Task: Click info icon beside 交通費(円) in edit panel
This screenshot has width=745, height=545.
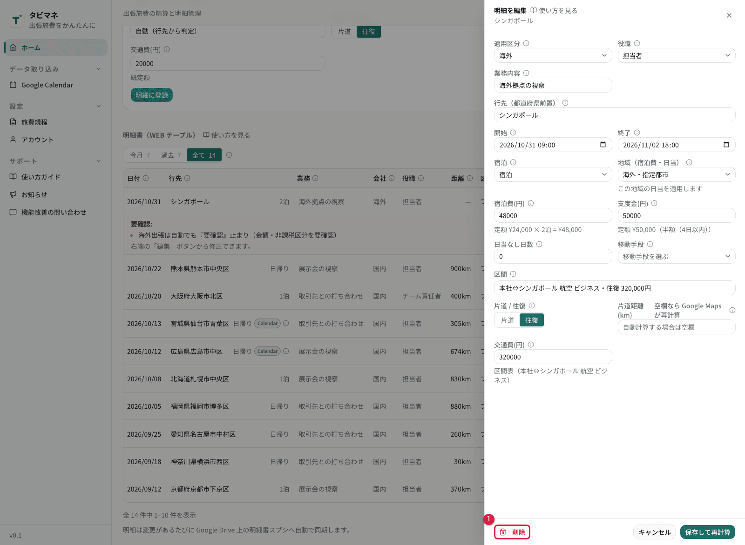Action: [x=531, y=345]
